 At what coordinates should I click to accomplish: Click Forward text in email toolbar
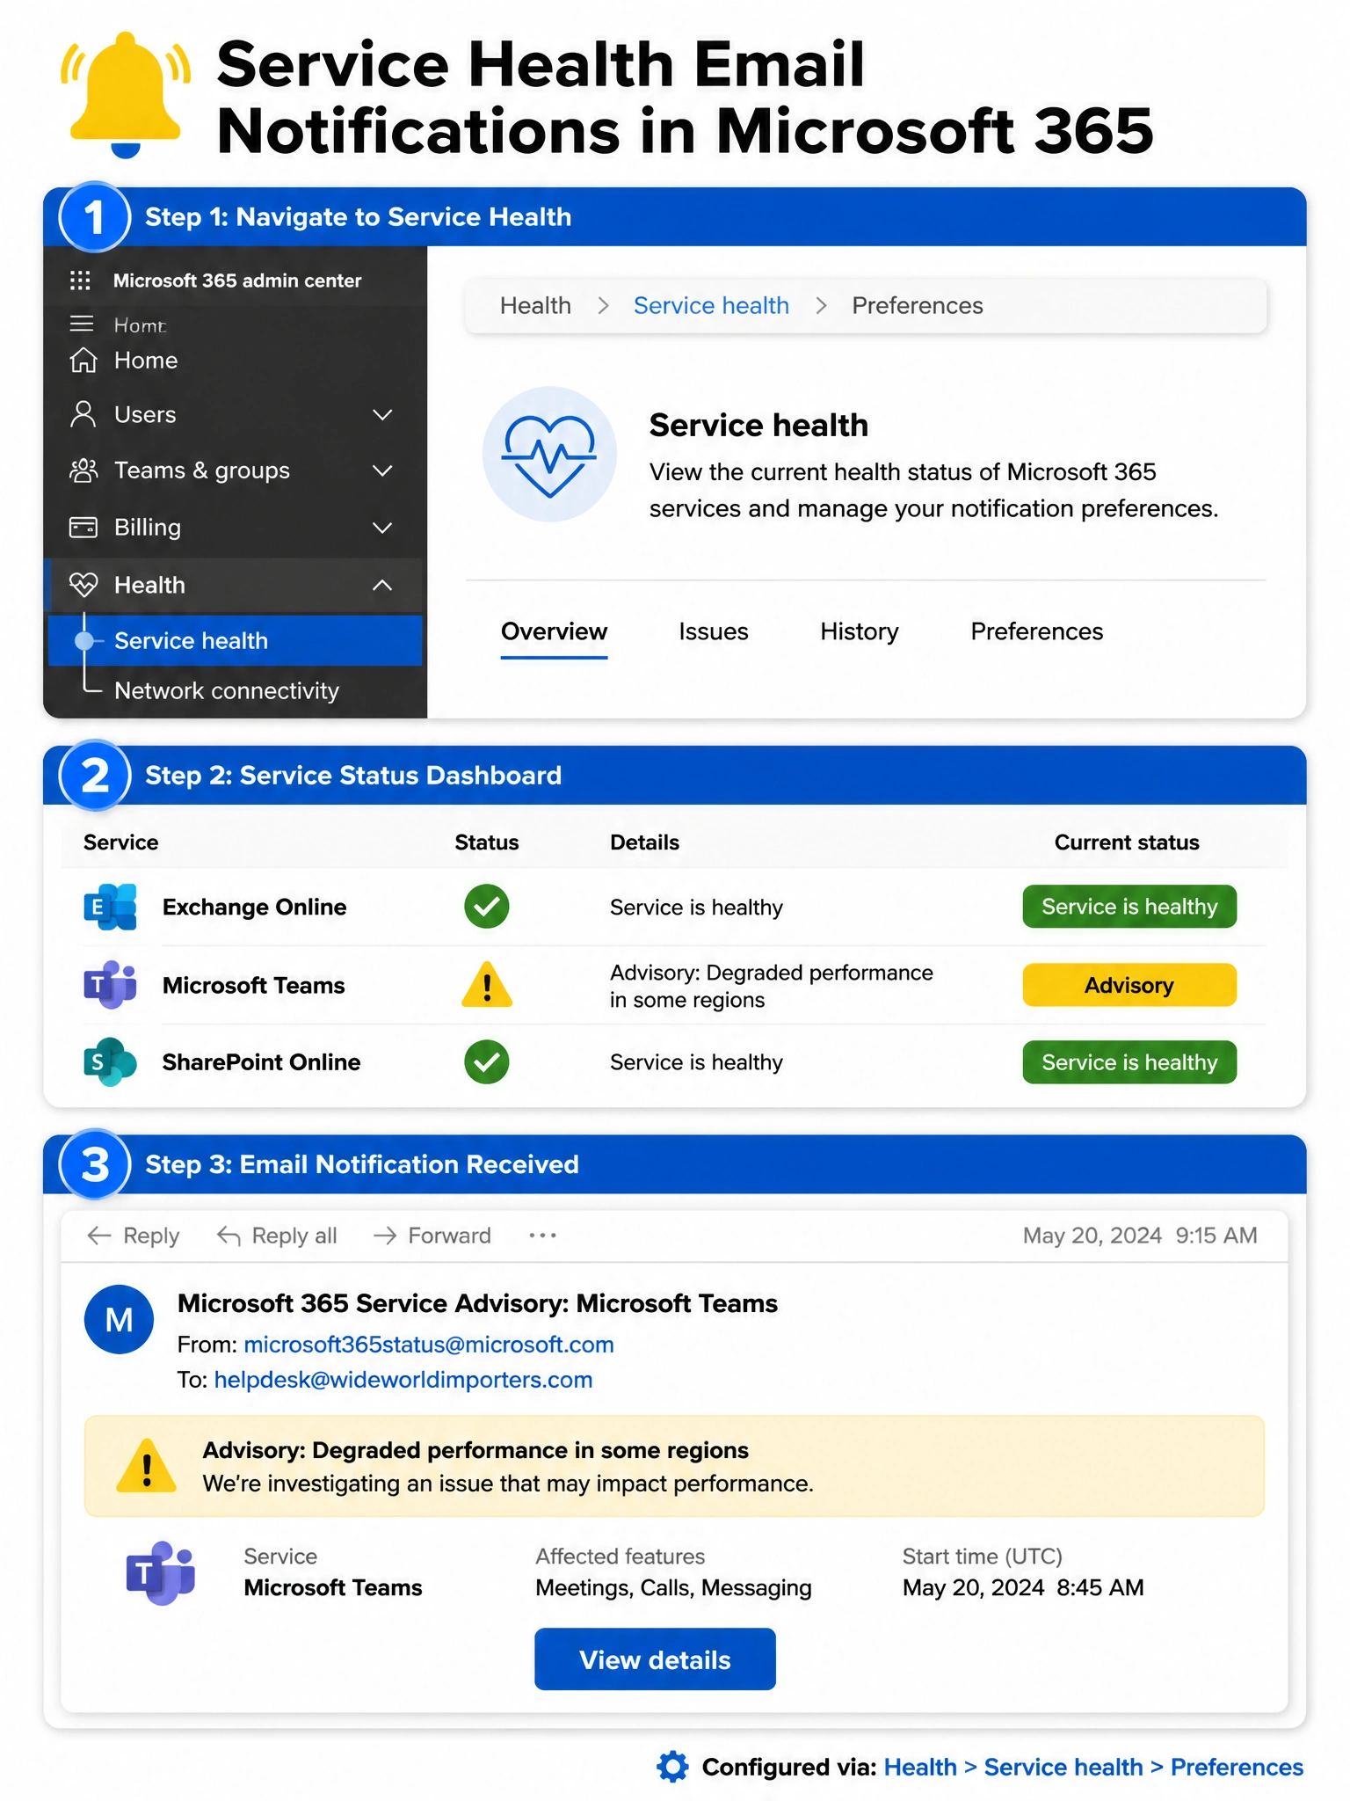(449, 1236)
